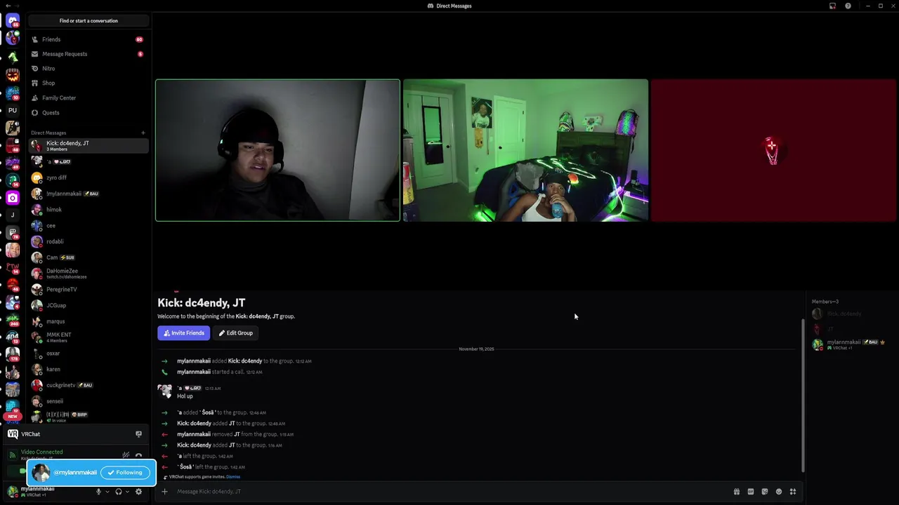Click the VRChat activity logo
The width and height of the screenshot is (899, 505).
click(x=13, y=434)
